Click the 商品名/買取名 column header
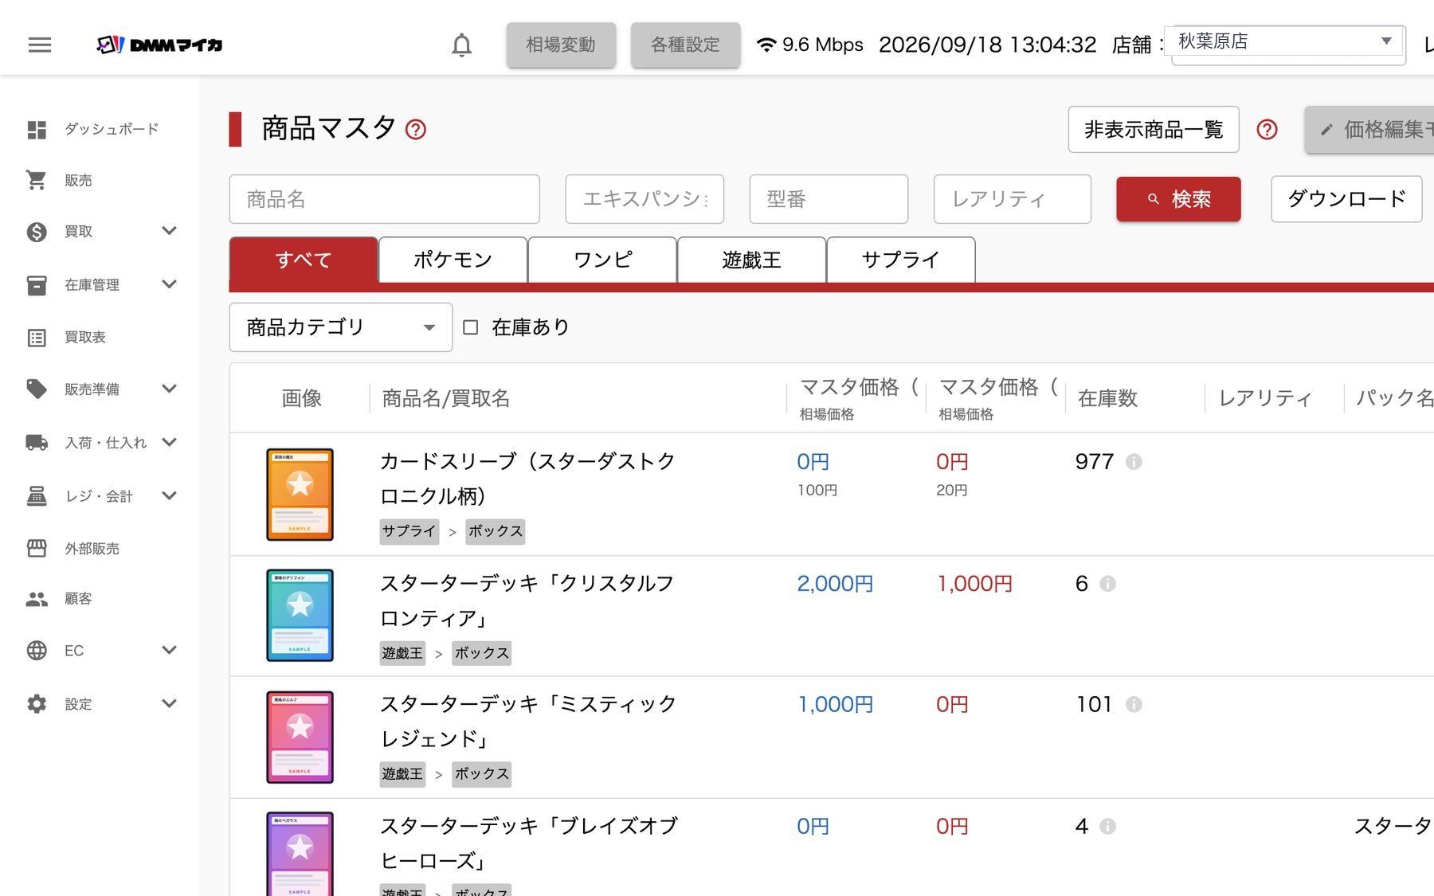1434x896 pixels. coord(446,398)
